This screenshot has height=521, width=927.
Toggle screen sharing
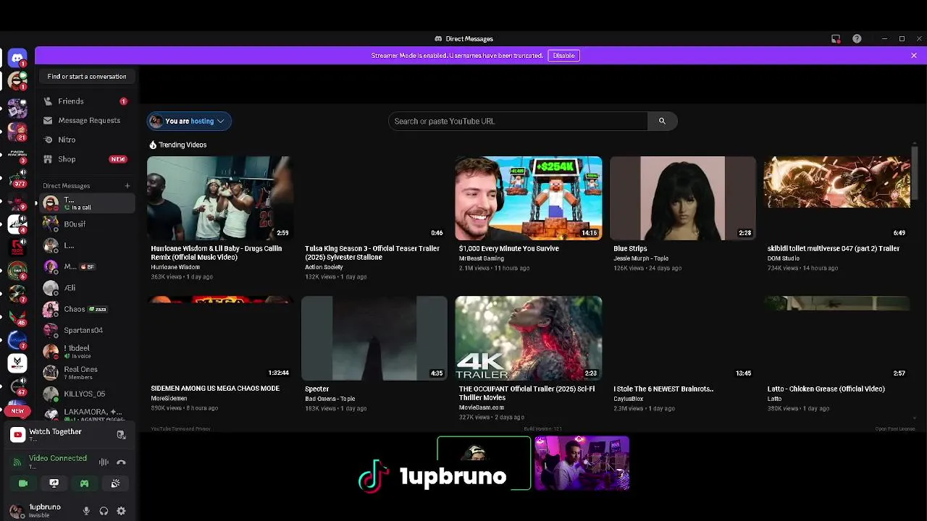(54, 483)
